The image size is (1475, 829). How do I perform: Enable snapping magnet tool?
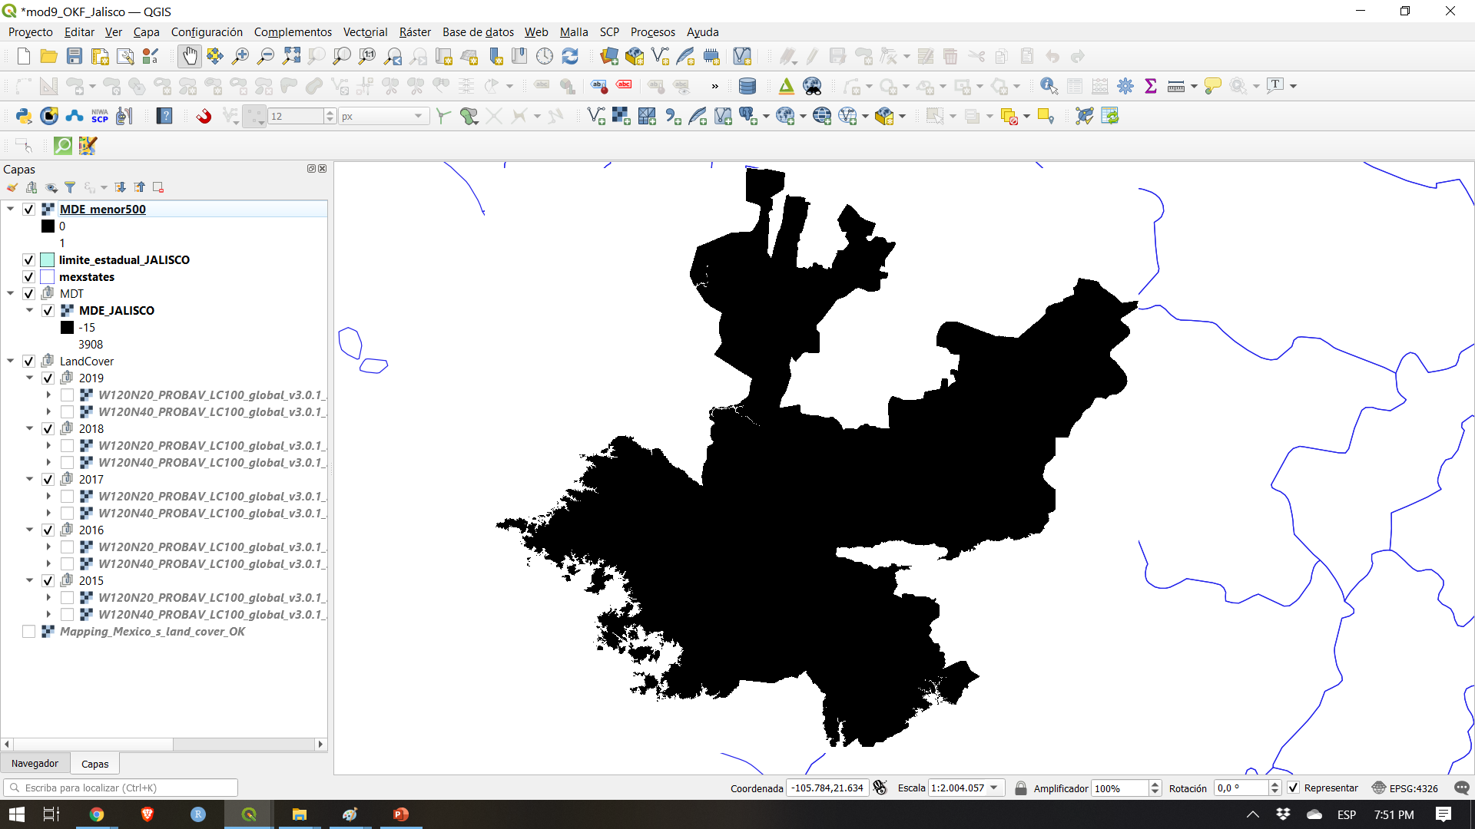tap(204, 116)
